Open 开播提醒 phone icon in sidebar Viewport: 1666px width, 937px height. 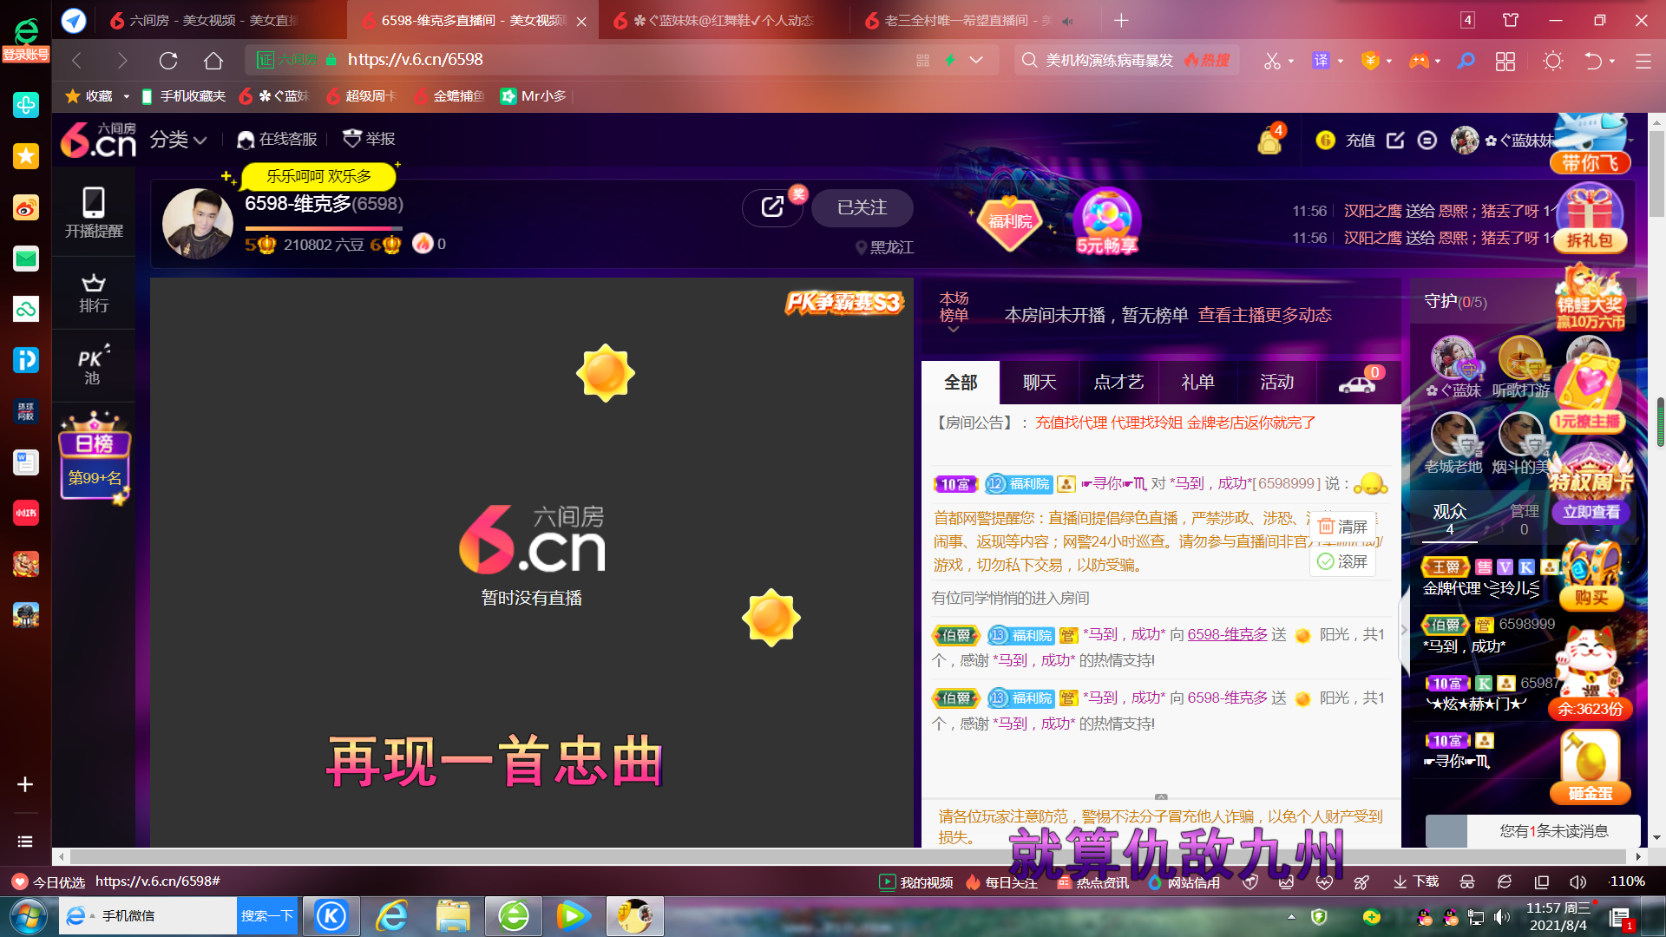click(94, 212)
